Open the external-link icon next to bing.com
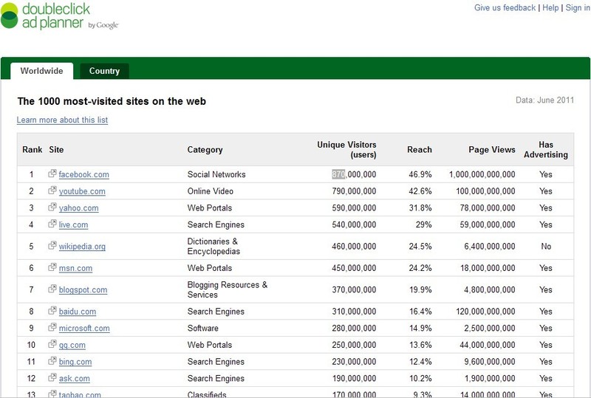This screenshot has height=398, width=591. 52,362
